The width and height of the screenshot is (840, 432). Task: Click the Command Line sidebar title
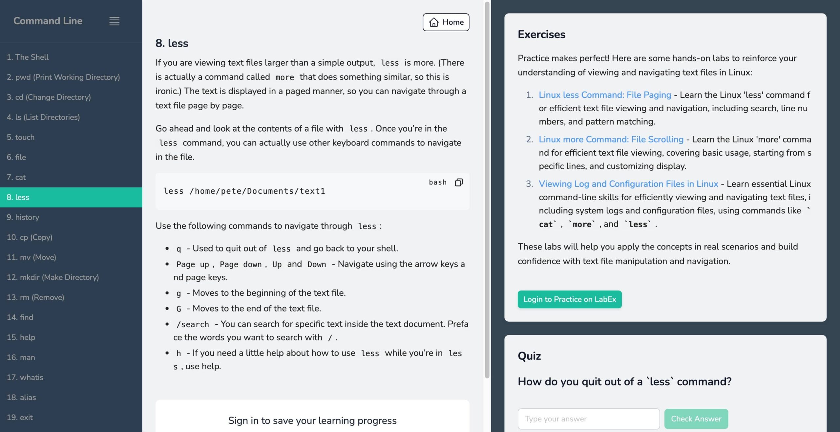48,21
